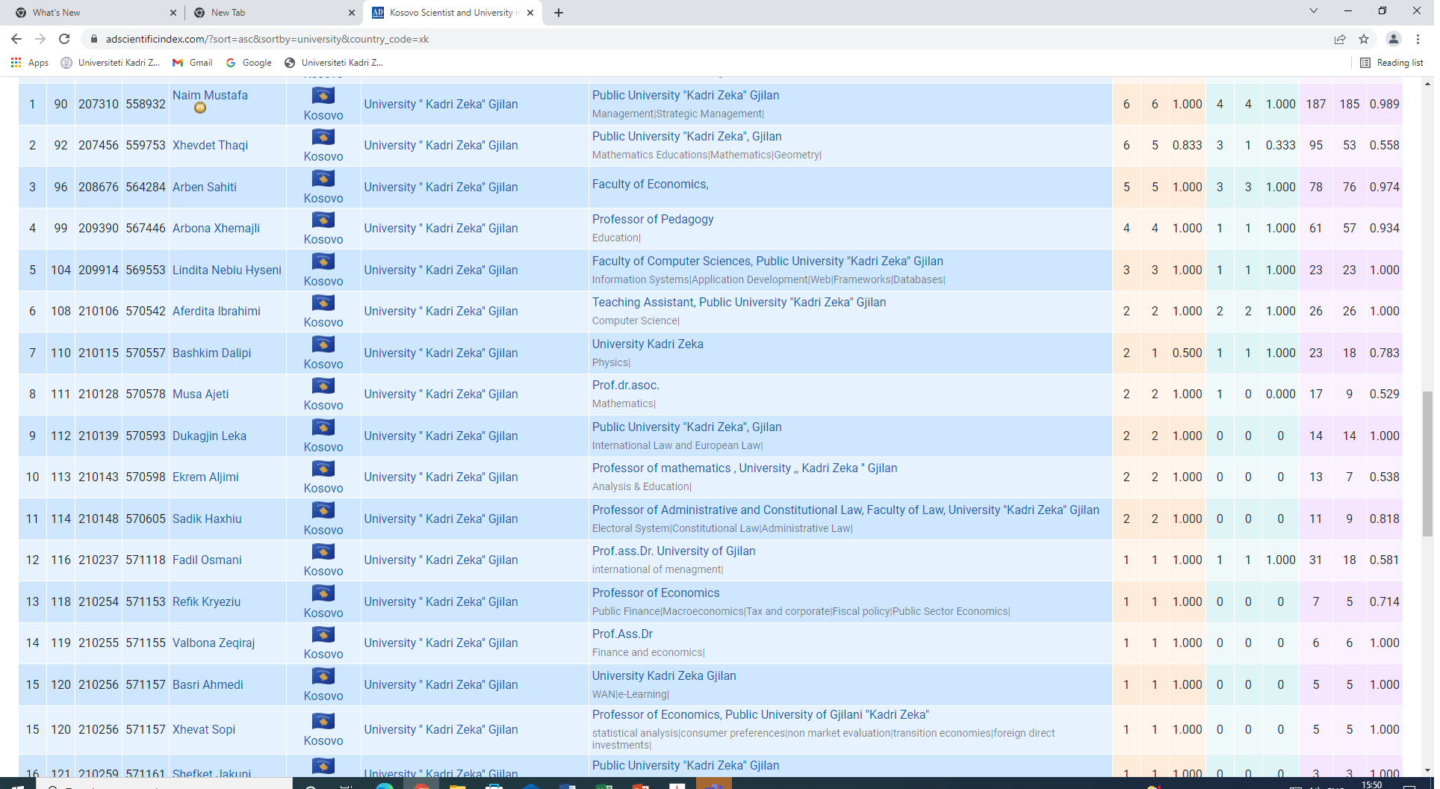Image resolution: width=1440 pixels, height=789 pixels.
Task: Open Arben Sahiti's profile link
Action: pos(205,188)
